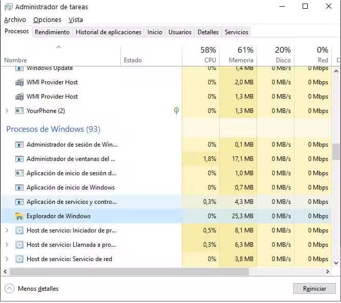Switch to the Detalles tab
This screenshot has height=303, width=341.
pos(208,32)
